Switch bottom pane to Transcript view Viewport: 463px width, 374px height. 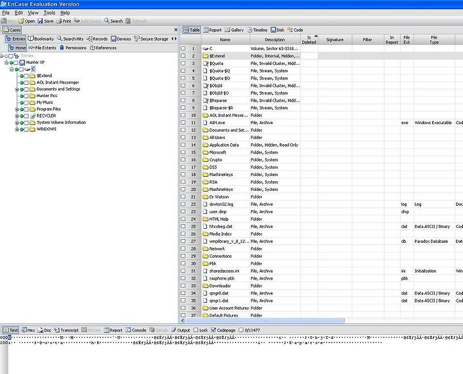pos(66,330)
